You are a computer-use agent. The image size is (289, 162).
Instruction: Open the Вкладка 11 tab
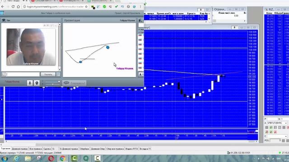point(145,149)
